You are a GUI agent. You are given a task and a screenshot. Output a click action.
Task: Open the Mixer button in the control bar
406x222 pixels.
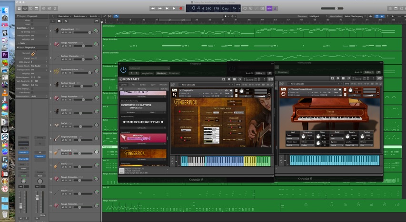point(49,8)
